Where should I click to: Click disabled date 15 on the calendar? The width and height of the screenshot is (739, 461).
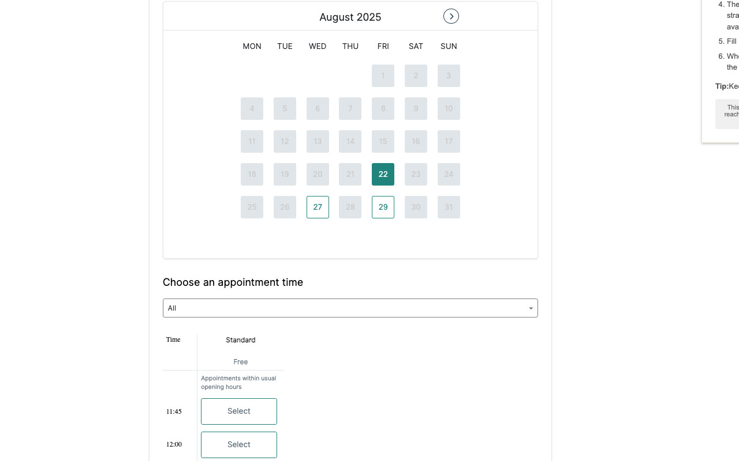383,141
